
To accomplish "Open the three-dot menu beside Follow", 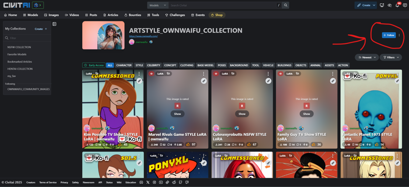I will pos(399,35).
